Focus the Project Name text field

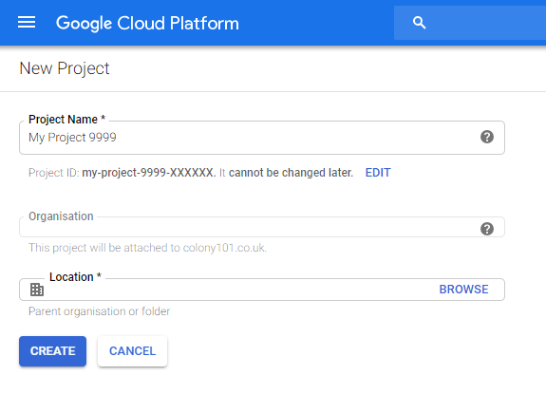click(262, 138)
